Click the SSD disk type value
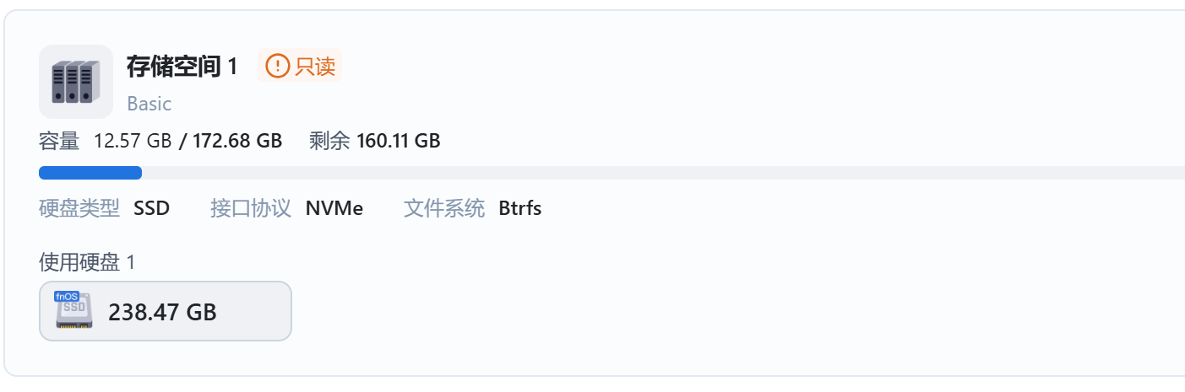The width and height of the screenshot is (1185, 392). 151,208
